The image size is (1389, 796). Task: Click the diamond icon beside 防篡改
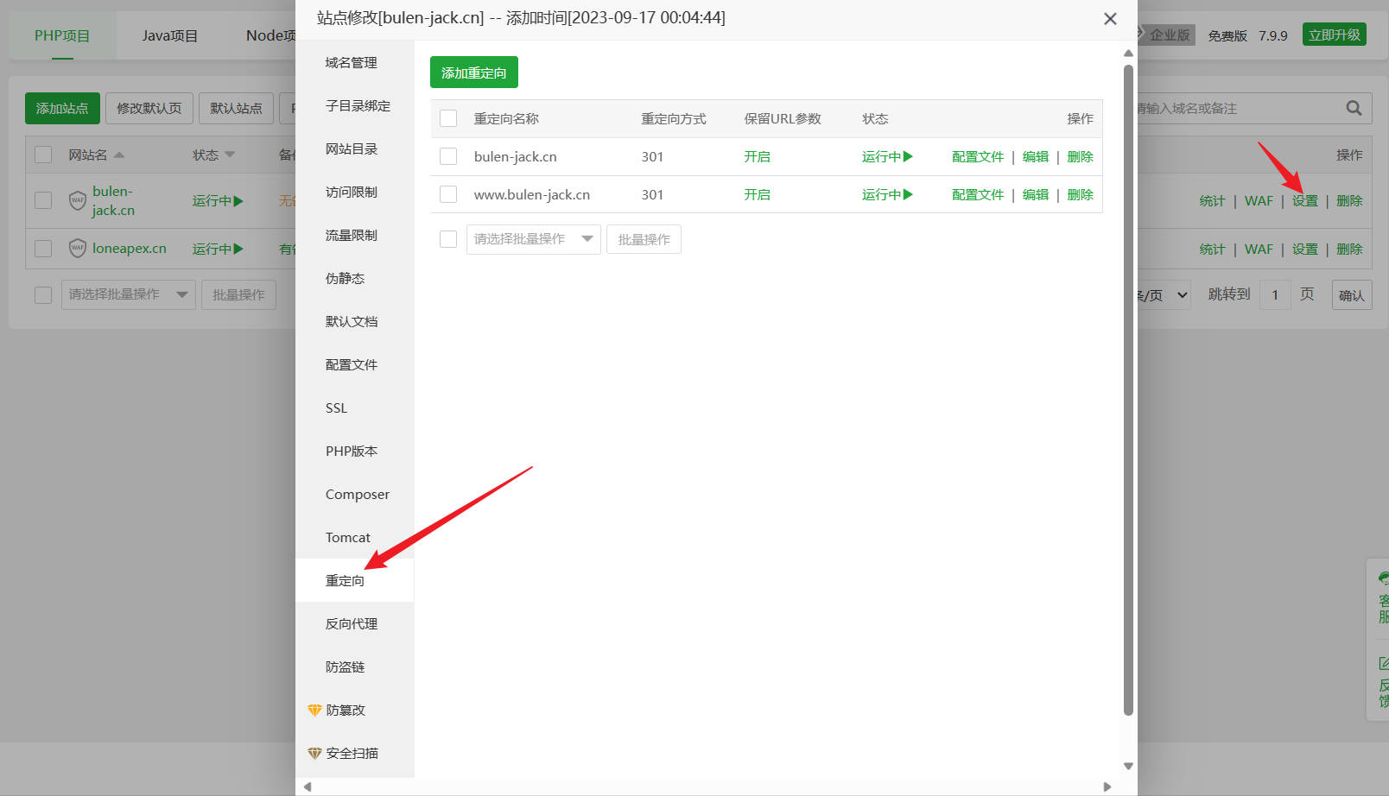[314, 710]
